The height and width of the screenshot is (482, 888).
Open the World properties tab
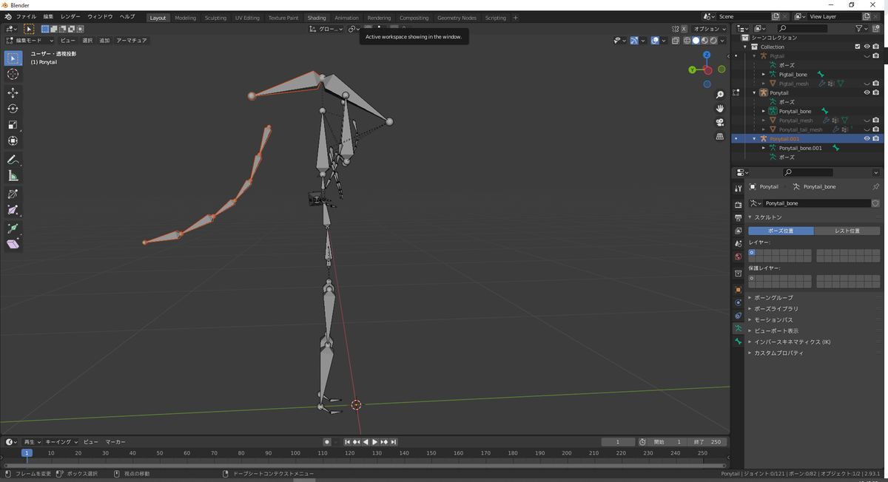click(738, 257)
